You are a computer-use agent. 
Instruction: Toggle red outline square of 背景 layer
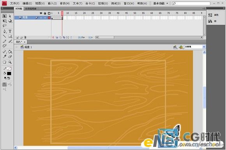pyautogui.click(x=49, y=17)
